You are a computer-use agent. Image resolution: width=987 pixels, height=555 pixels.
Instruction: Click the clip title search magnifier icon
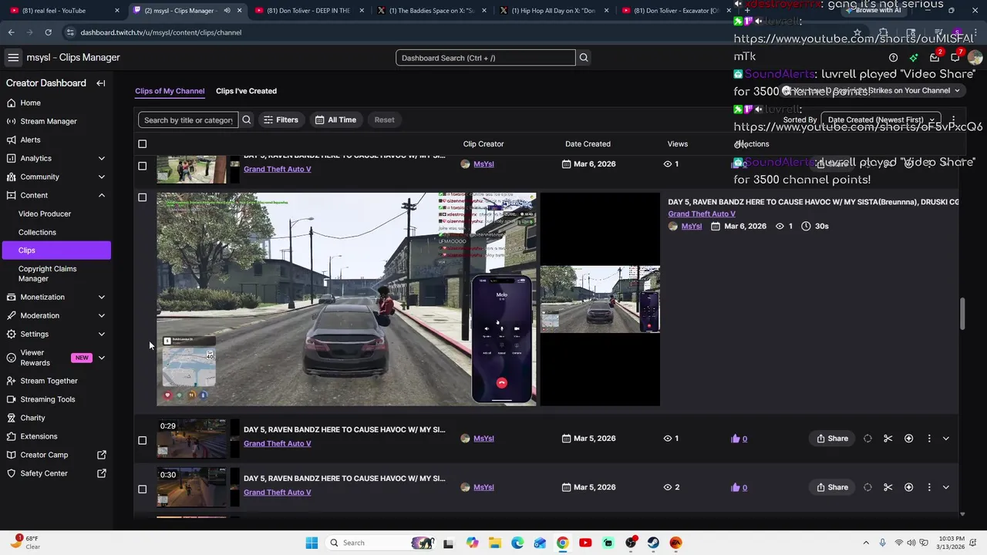coord(247,119)
